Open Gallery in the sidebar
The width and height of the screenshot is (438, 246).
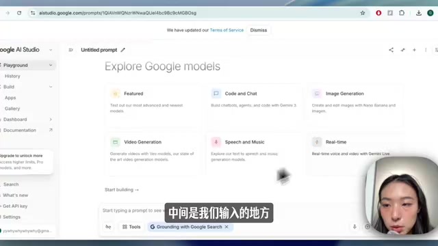(12, 109)
